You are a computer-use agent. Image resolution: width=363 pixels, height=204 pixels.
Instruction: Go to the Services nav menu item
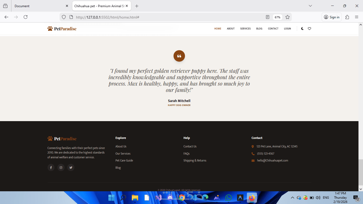pos(245,29)
